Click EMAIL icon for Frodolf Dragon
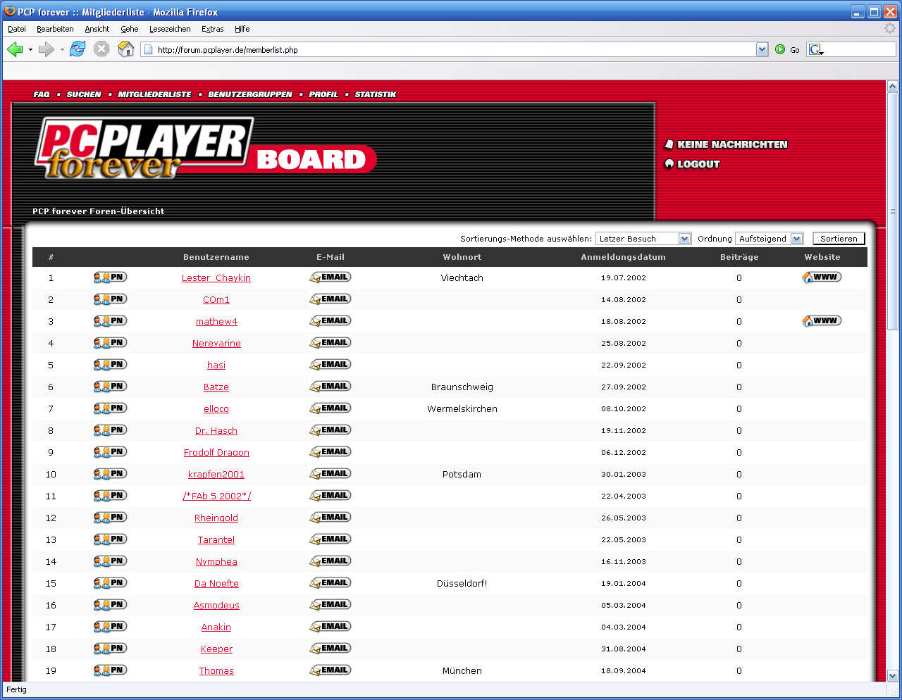Screen dimensions: 902x700 [x=330, y=452]
